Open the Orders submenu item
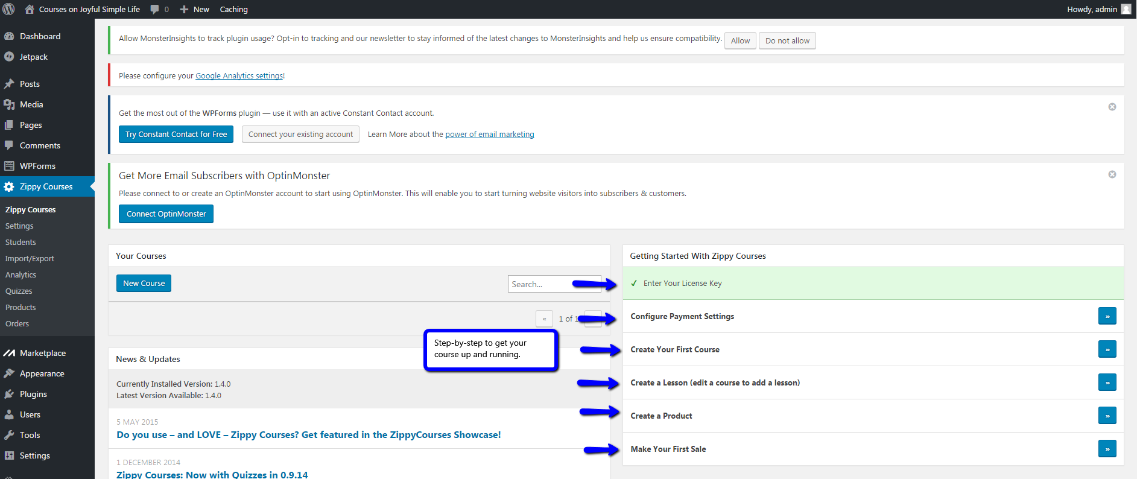The height and width of the screenshot is (479, 1137). coord(17,323)
